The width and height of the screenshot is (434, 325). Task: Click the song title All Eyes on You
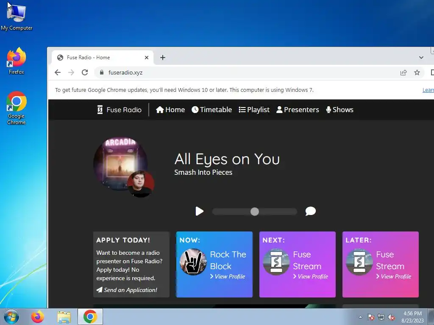tap(227, 159)
